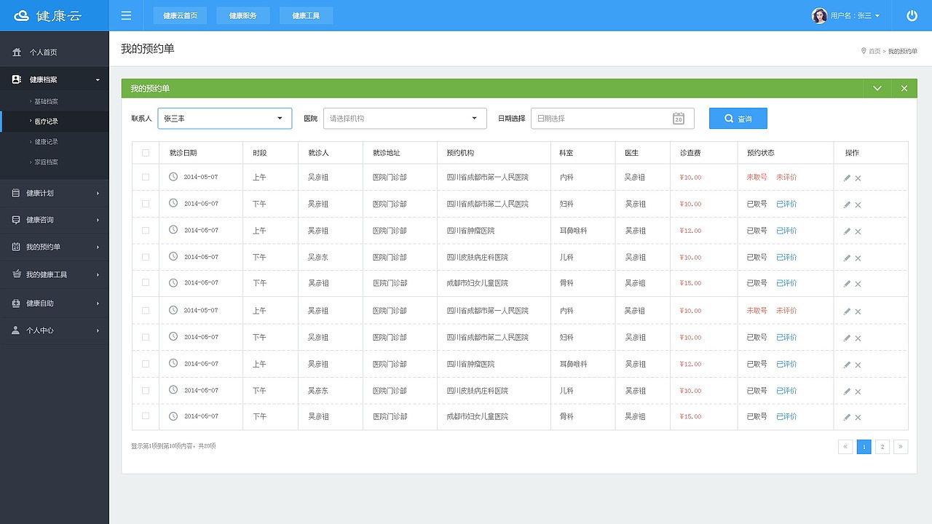
Task: Check the first 内科 row checkbox
Action: (146, 177)
